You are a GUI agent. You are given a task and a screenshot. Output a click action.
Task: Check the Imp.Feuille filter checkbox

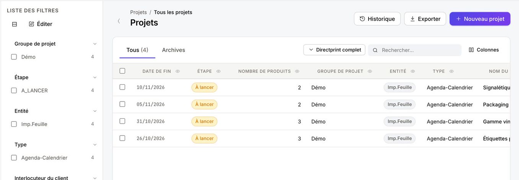(14, 124)
